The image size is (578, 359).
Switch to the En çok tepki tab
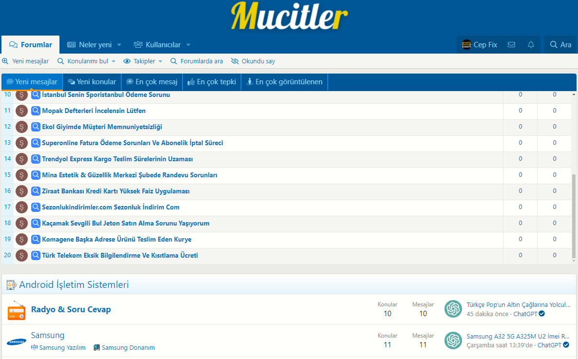pyautogui.click(x=212, y=82)
